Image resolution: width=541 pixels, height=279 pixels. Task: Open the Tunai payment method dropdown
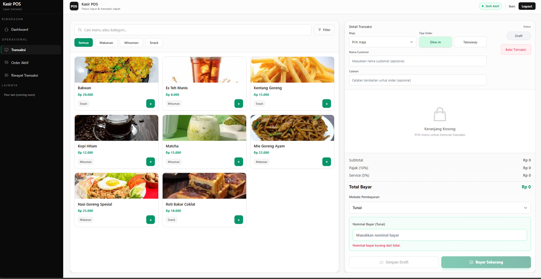(x=440, y=207)
